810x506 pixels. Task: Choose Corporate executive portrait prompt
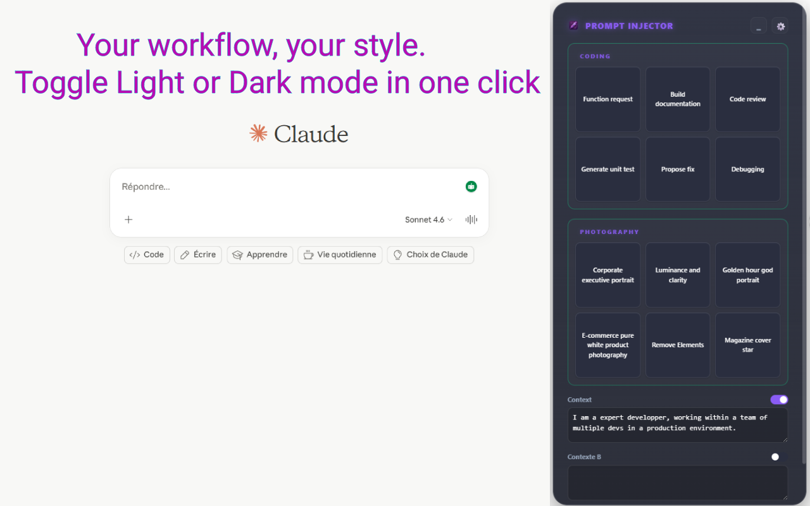pos(608,275)
